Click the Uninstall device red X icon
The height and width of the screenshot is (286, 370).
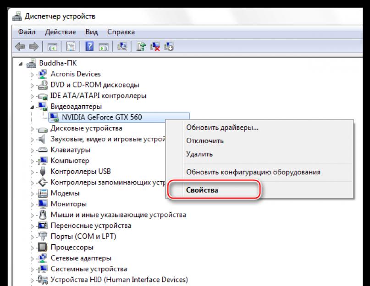click(x=155, y=46)
